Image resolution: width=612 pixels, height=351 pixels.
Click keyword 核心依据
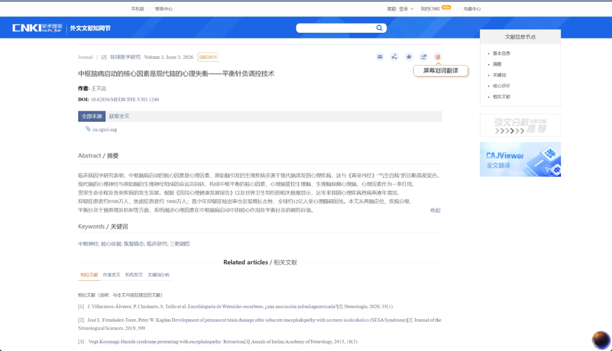click(x=111, y=244)
